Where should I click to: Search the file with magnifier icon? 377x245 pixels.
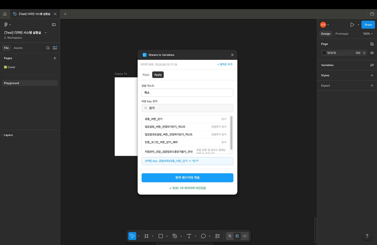pos(48,48)
